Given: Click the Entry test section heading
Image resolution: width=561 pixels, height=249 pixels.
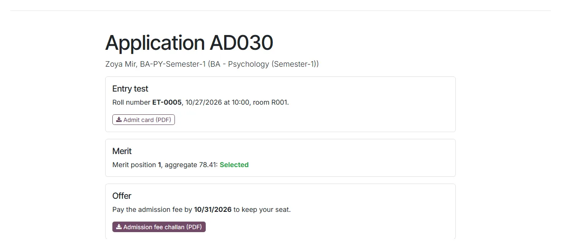Looking at the screenshot, I should click(x=130, y=89).
